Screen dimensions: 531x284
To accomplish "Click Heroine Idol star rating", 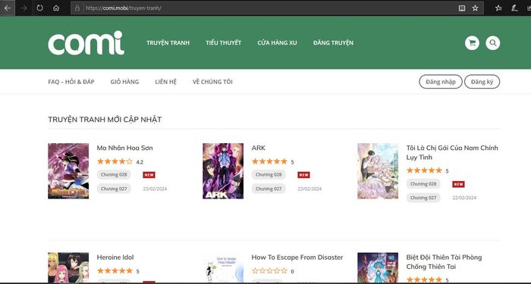I will [115, 271].
